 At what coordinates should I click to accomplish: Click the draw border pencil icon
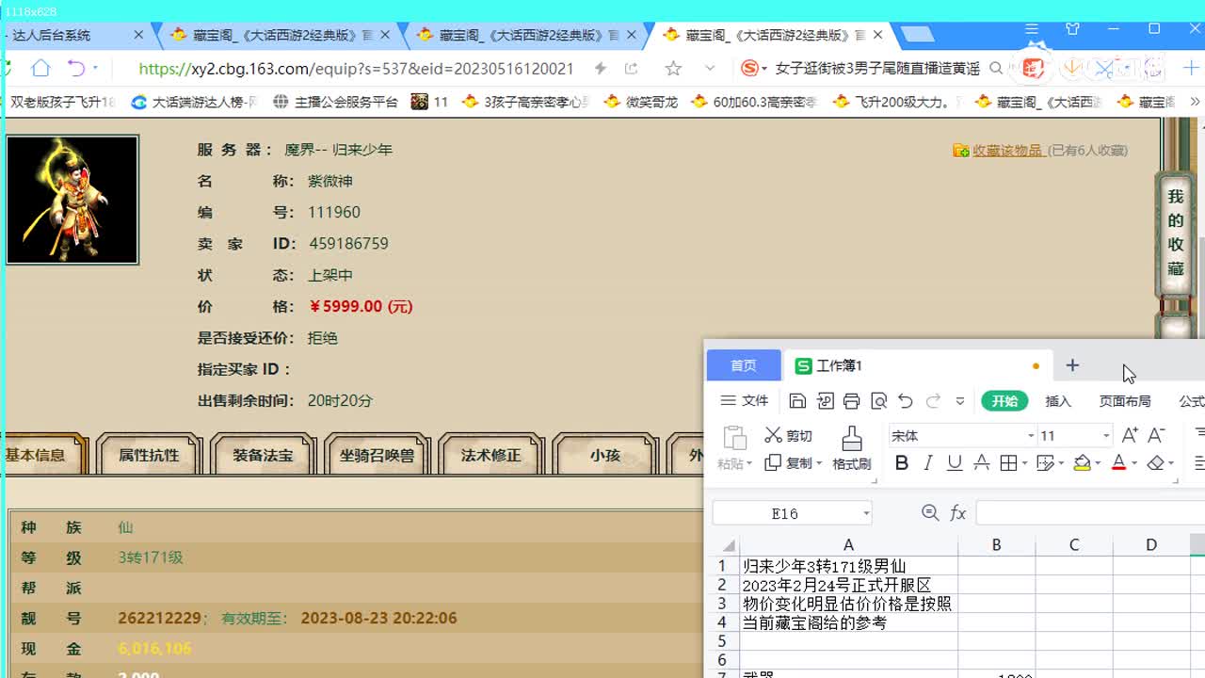pos(1044,463)
